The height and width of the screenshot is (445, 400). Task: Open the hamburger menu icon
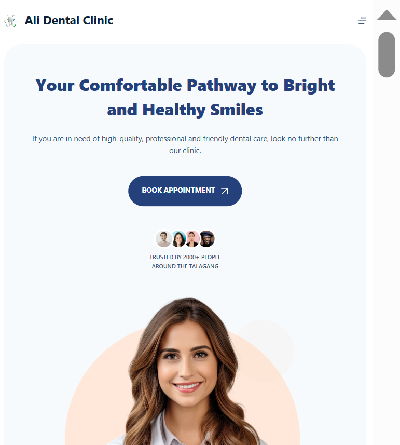[362, 21]
